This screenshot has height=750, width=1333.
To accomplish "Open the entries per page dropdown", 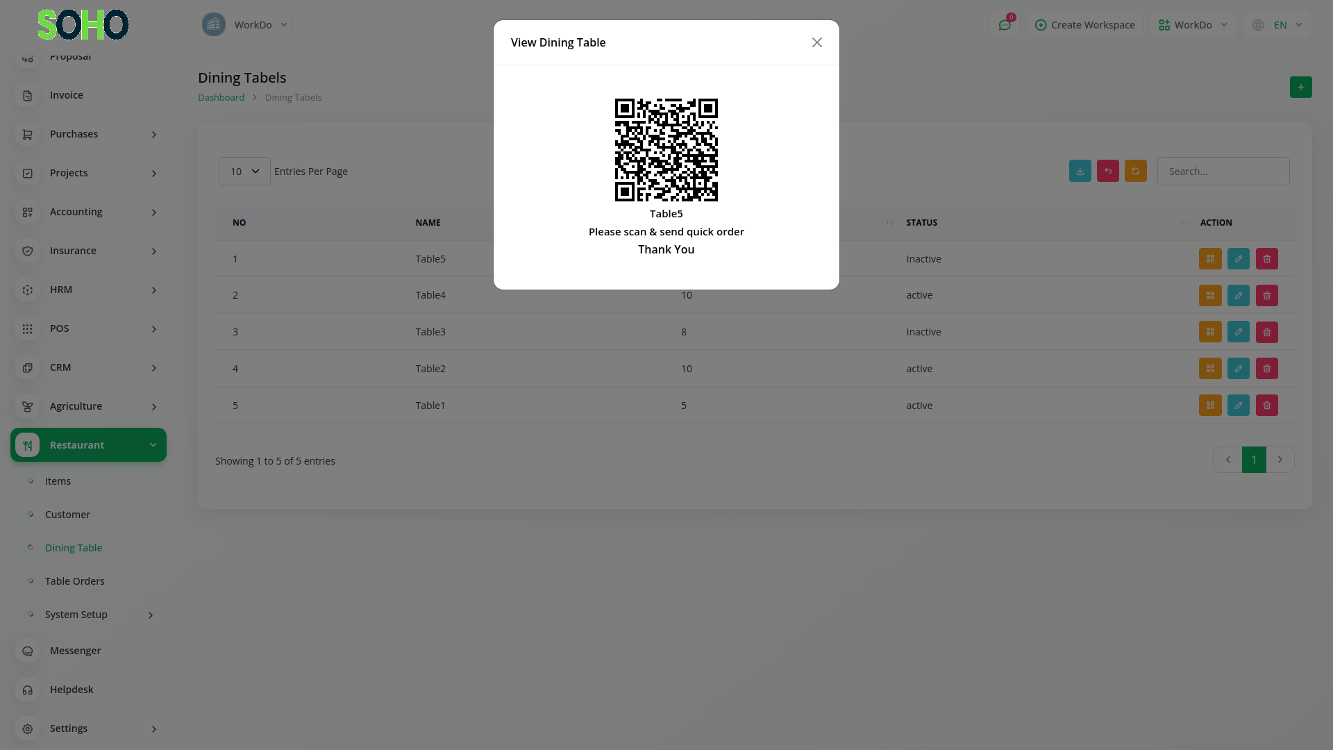I will [x=244, y=172].
